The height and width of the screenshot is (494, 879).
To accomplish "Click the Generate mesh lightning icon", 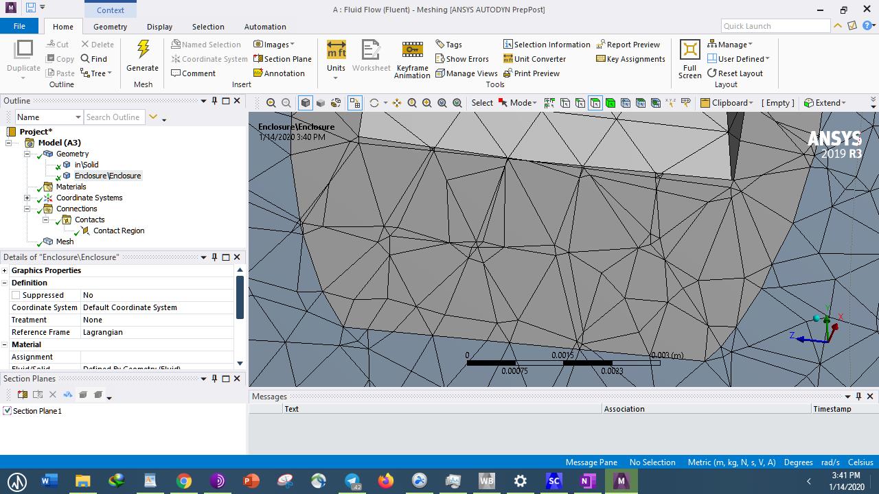I will pos(143,49).
